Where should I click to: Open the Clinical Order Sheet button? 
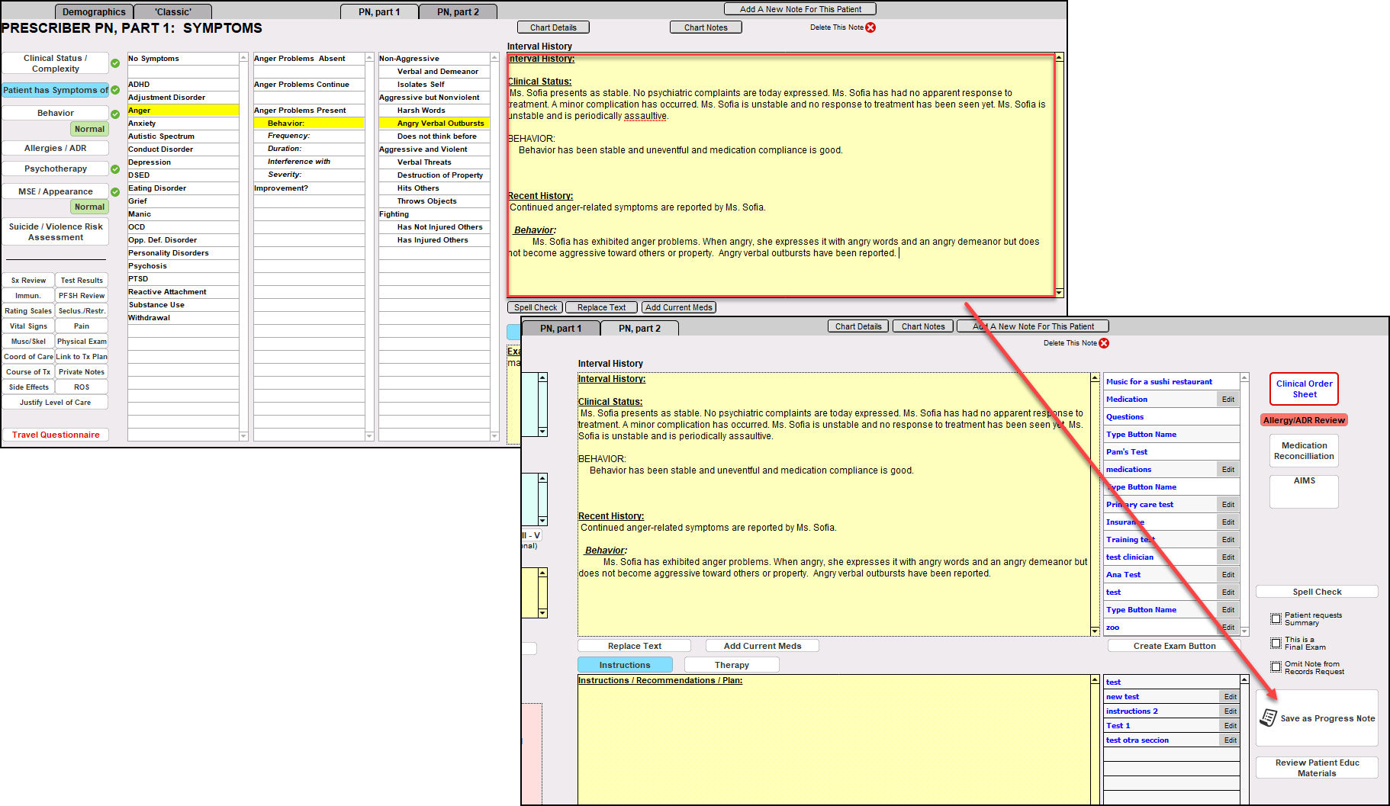[1304, 389]
